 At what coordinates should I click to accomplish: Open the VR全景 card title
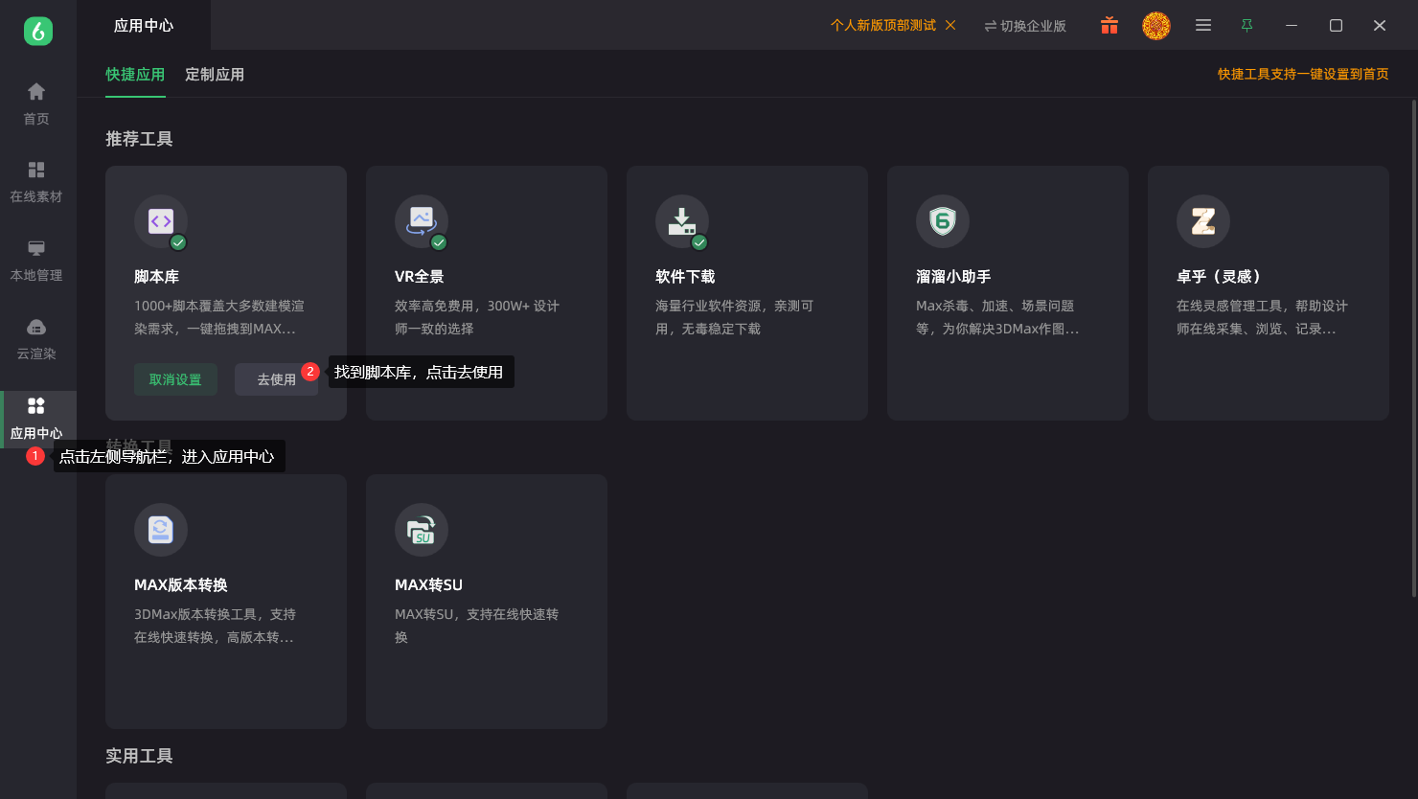(x=420, y=277)
